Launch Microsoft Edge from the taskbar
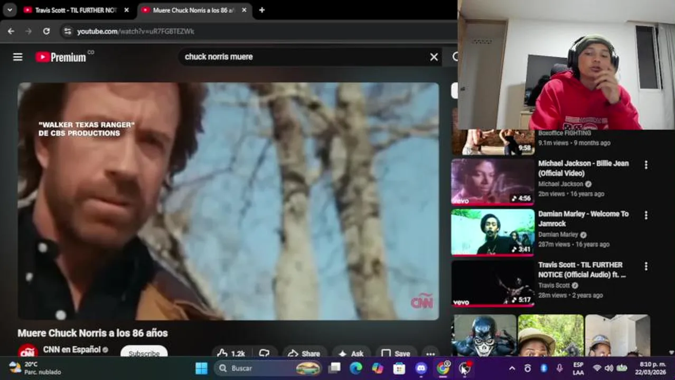Screen dimensions: 675x380 356,368
